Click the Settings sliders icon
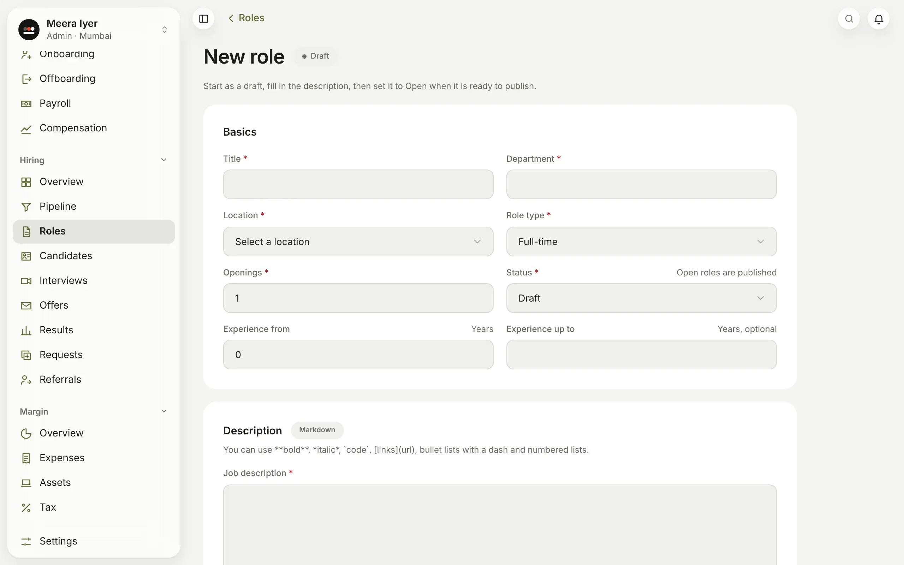Image resolution: width=904 pixels, height=565 pixels. tap(26, 541)
